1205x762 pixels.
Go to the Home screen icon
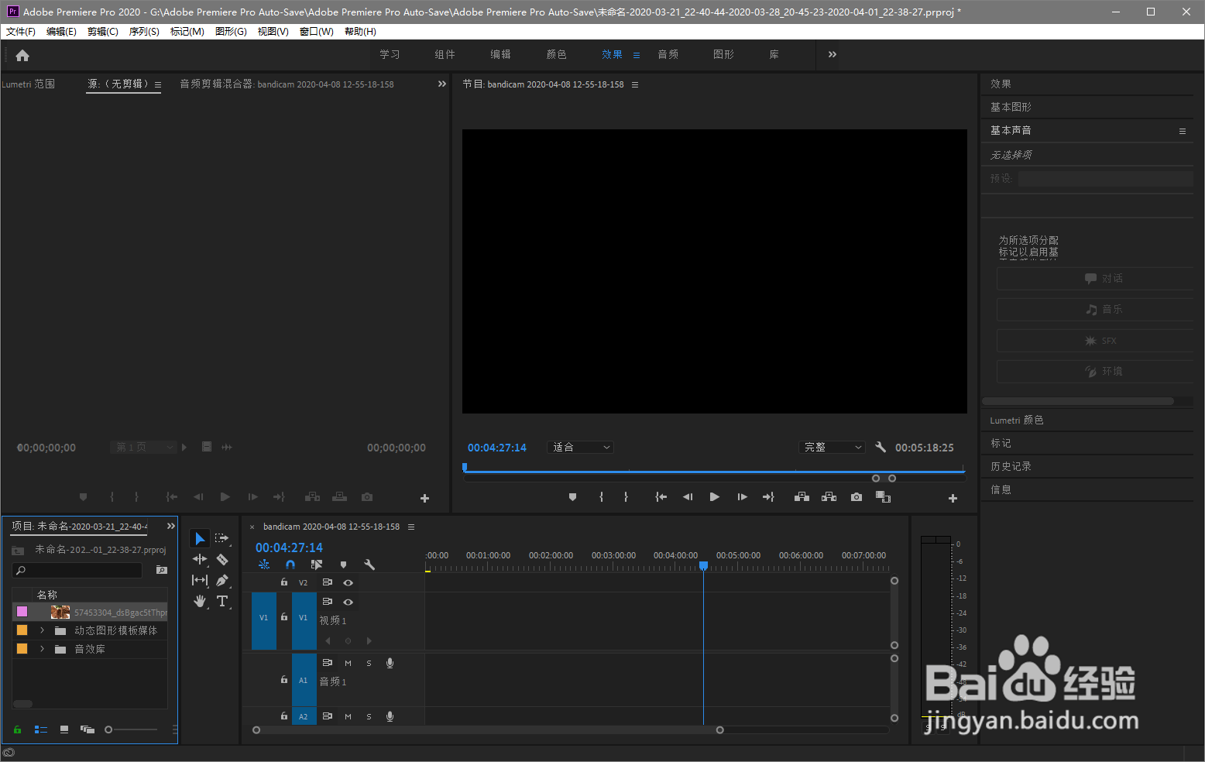click(22, 55)
